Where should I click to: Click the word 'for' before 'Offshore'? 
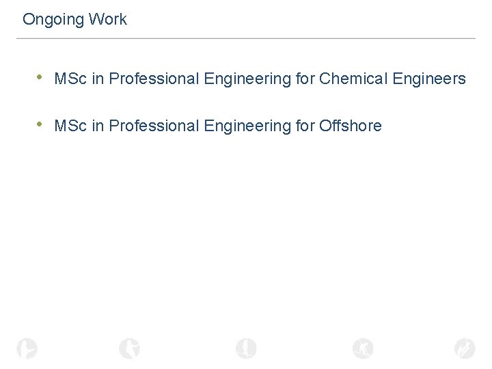pyautogui.click(x=305, y=126)
